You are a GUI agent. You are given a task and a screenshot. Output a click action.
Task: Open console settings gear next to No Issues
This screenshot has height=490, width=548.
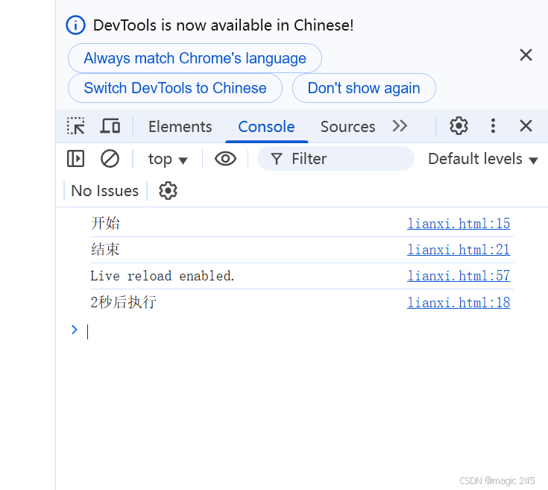coord(168,191)
